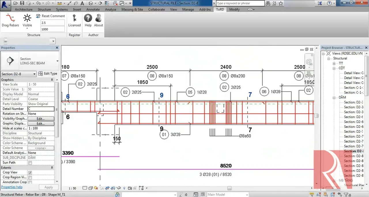
Task: Select the Aligned Dimension tool icon
Action: pos(69,3)
